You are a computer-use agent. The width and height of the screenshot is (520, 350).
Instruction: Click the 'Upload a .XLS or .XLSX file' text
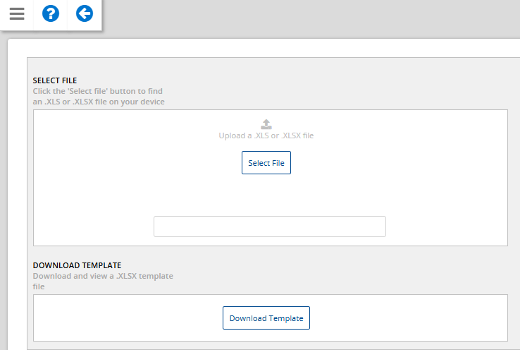click(x=266, y=135)
